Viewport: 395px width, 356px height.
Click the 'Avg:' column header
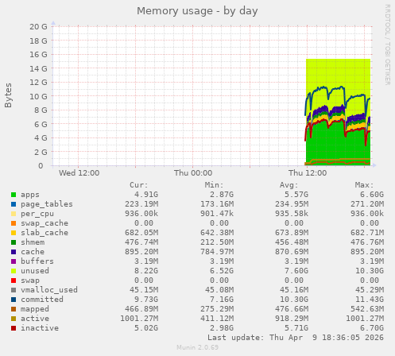(289, 185)
